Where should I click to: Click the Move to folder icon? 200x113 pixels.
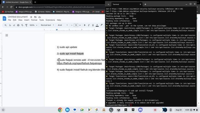[x=35, y=17]
